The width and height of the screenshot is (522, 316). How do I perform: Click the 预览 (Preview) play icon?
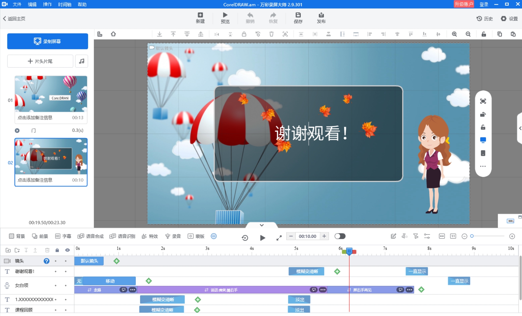point(225,18)
